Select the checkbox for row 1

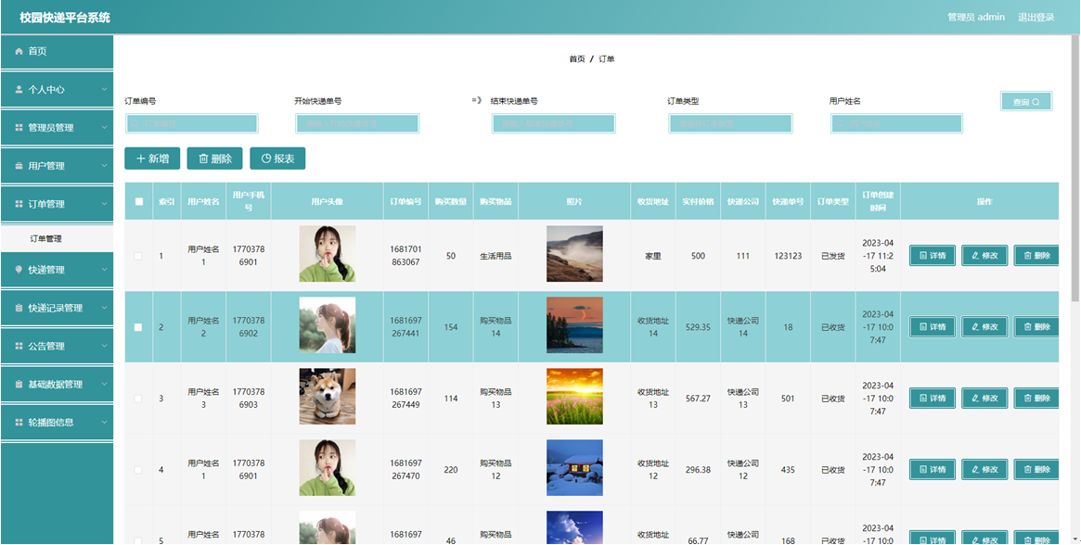coord(138,256)
